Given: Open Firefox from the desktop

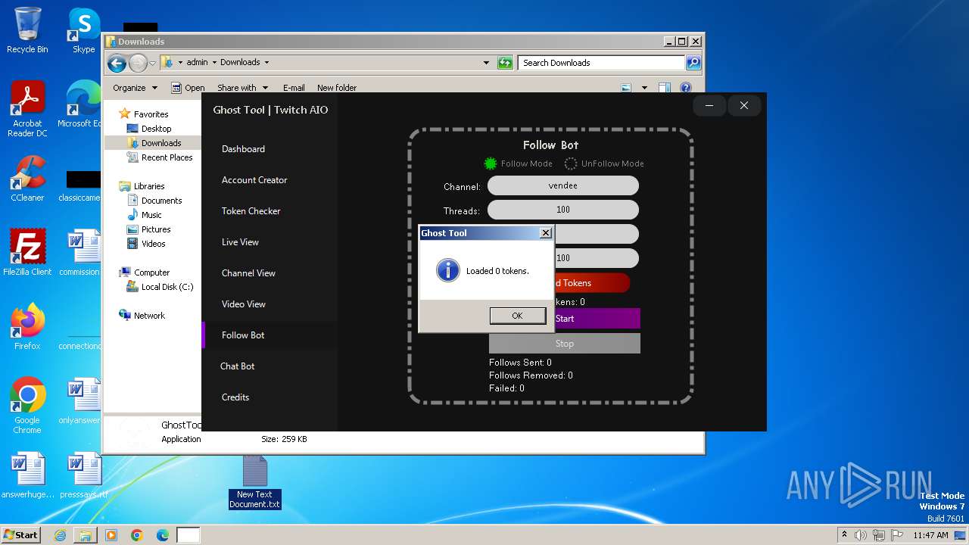Looking at the screenshot, I should (27, 327).
